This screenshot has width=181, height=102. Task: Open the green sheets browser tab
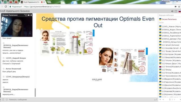(5, 2)
